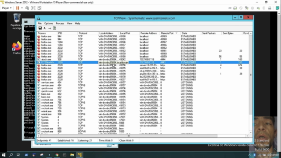Image resolution: width=281 pixels, height=158 pixels.
Task: Click the TCPView vertical scrollbar down arrow
Action: point(251,133)
